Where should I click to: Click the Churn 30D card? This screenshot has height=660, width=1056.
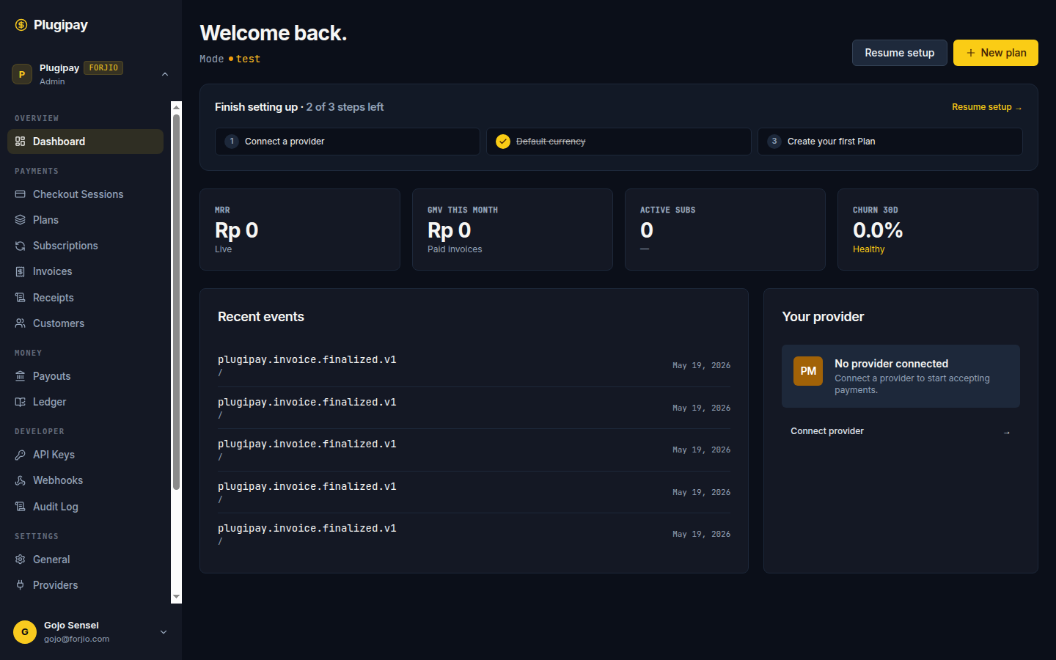click(938, 230)
